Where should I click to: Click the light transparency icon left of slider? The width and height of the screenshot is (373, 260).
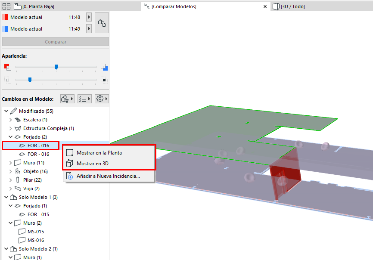[x=8, y=80]
